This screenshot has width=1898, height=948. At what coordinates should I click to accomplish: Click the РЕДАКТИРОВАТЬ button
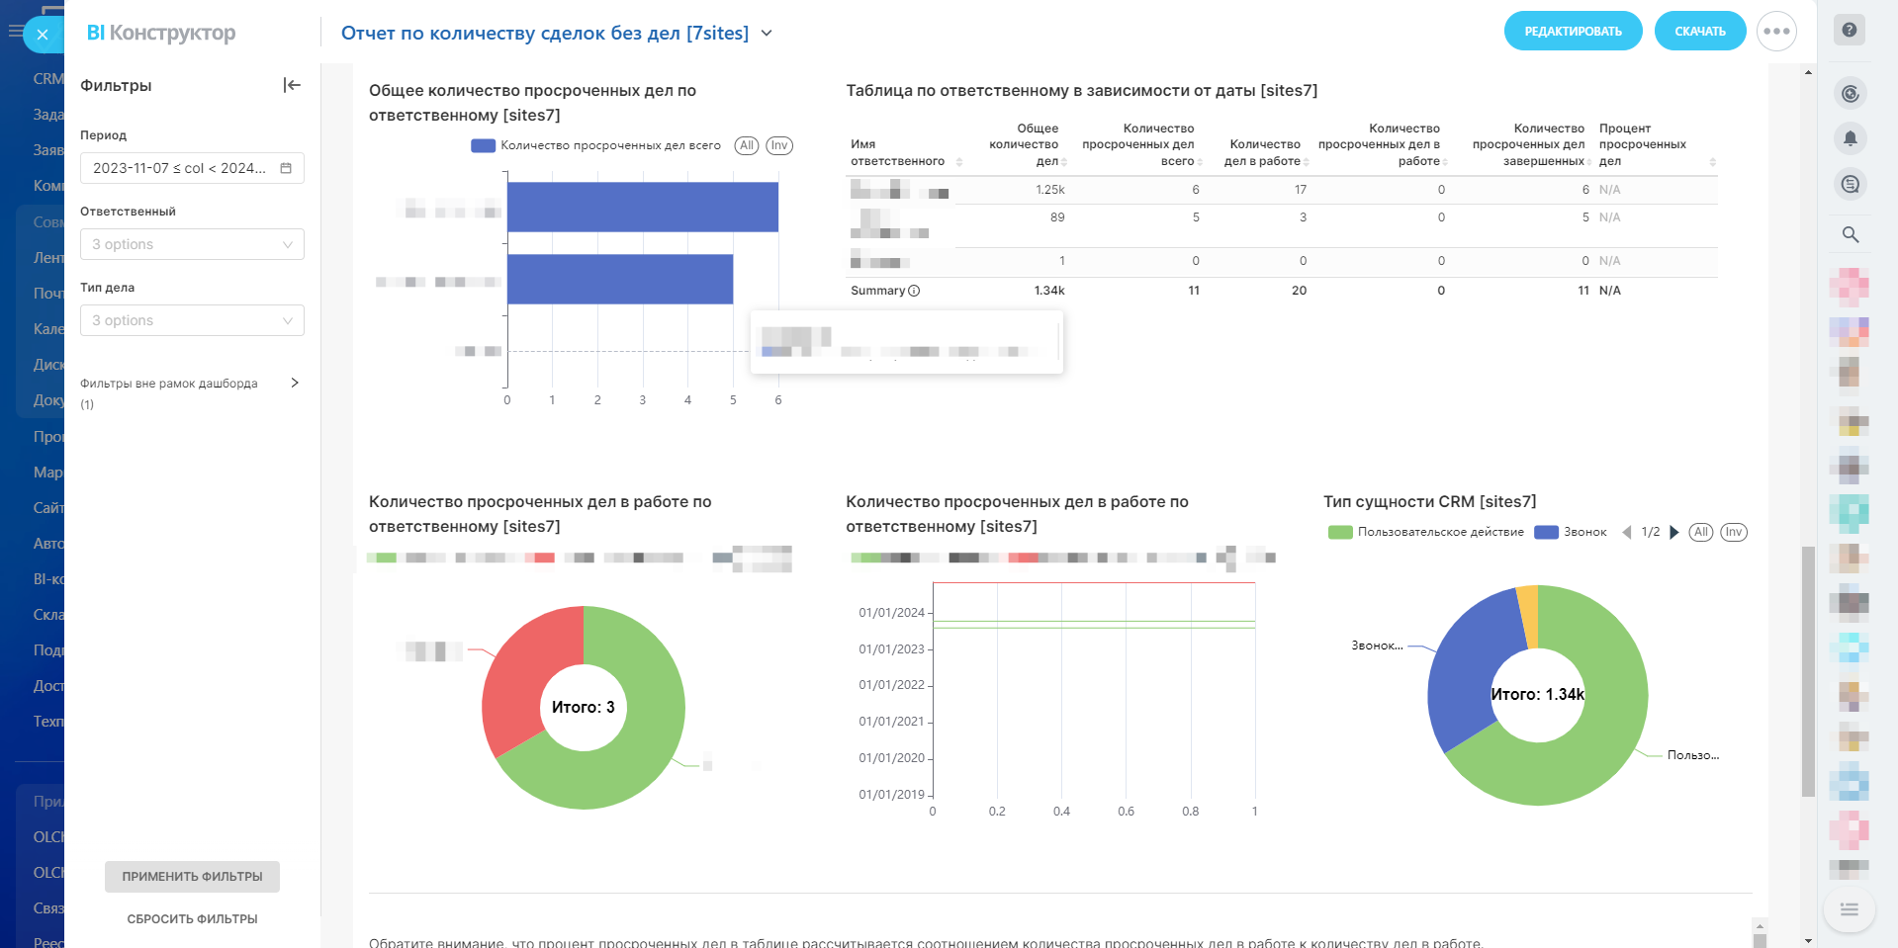click(1573, 32)
